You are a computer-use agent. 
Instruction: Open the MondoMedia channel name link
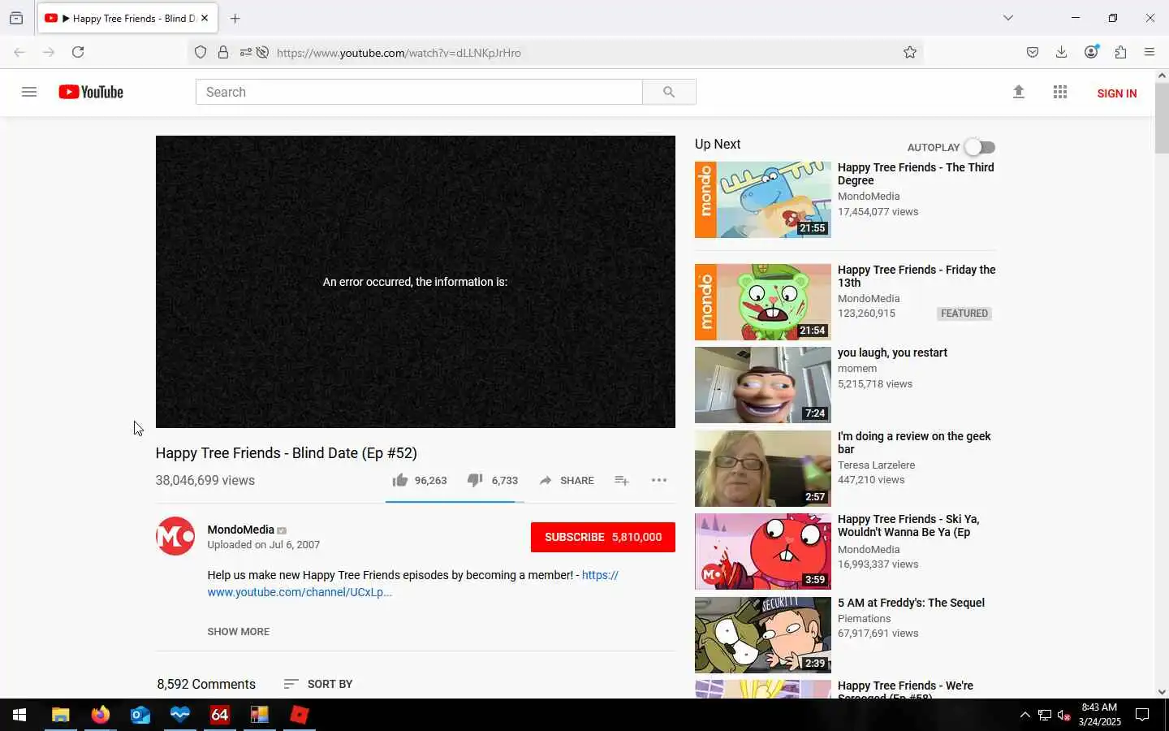(x=241, y=530)
